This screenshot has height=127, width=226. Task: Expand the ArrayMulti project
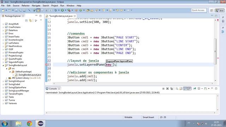pos(3,24)
